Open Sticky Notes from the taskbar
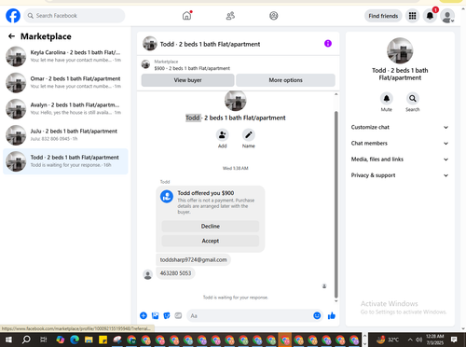The width and height of the screenshot is (466, 347). coord(103,340)
